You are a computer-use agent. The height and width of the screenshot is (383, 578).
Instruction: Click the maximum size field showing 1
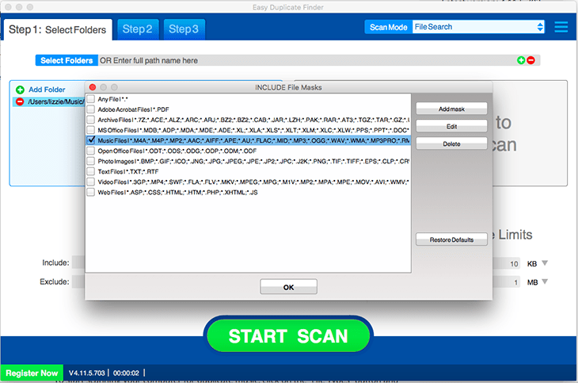[507, 282]
